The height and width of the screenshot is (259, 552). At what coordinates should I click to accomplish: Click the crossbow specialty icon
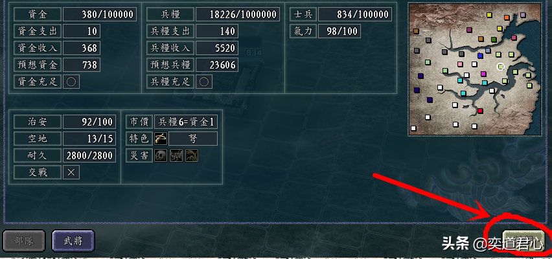click(x=159, y=139)
